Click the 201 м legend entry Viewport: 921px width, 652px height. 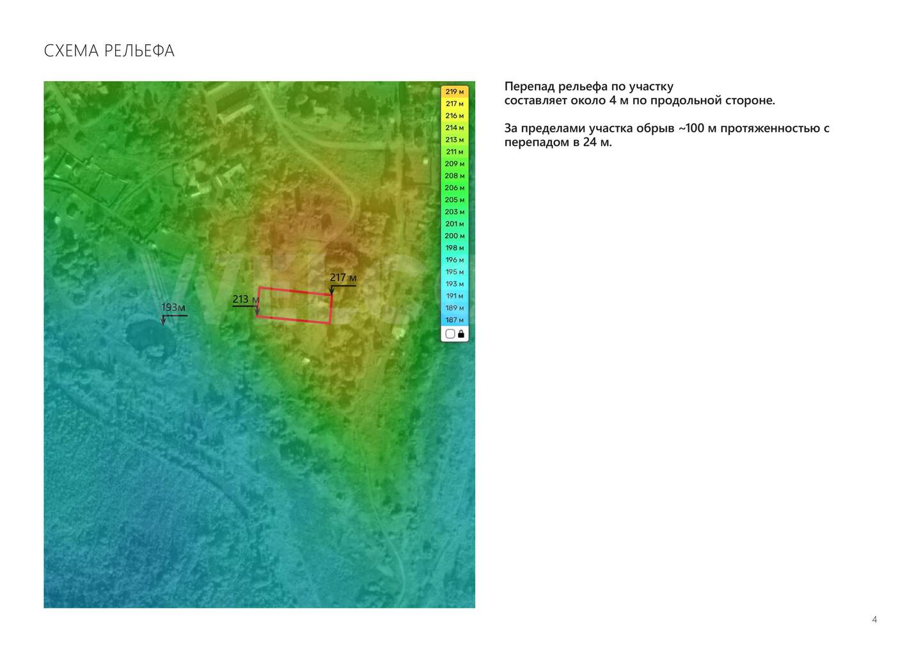(x=455, y=224)
